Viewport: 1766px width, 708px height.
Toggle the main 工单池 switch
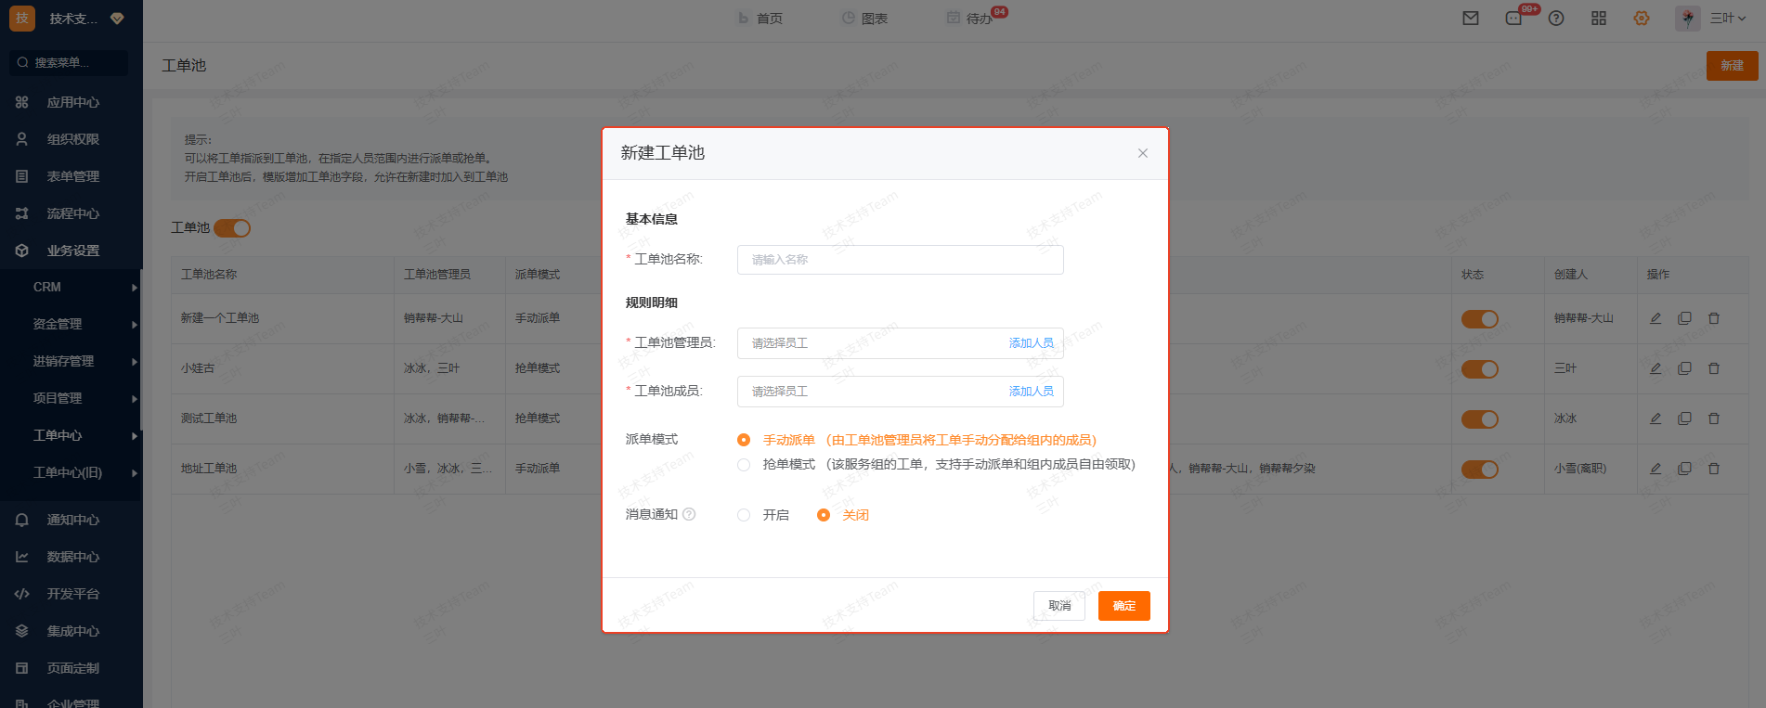[x=232, y=228]
